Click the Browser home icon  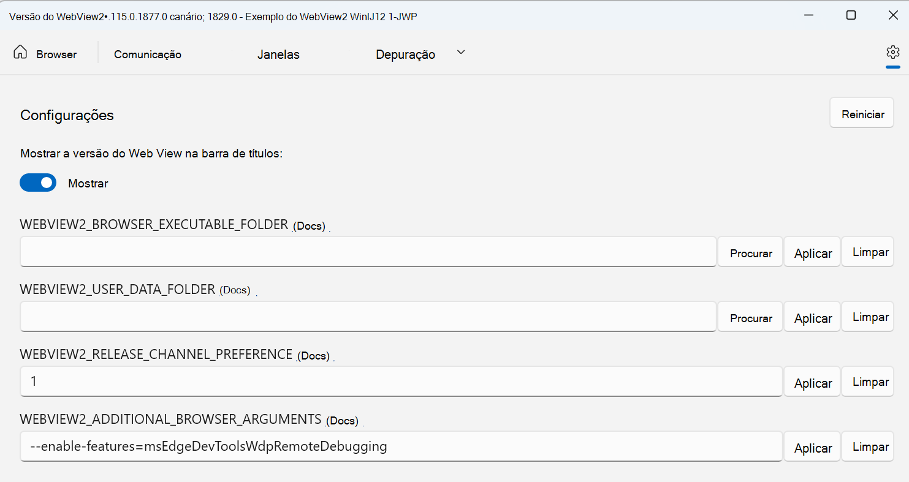[x=20, y=53]
